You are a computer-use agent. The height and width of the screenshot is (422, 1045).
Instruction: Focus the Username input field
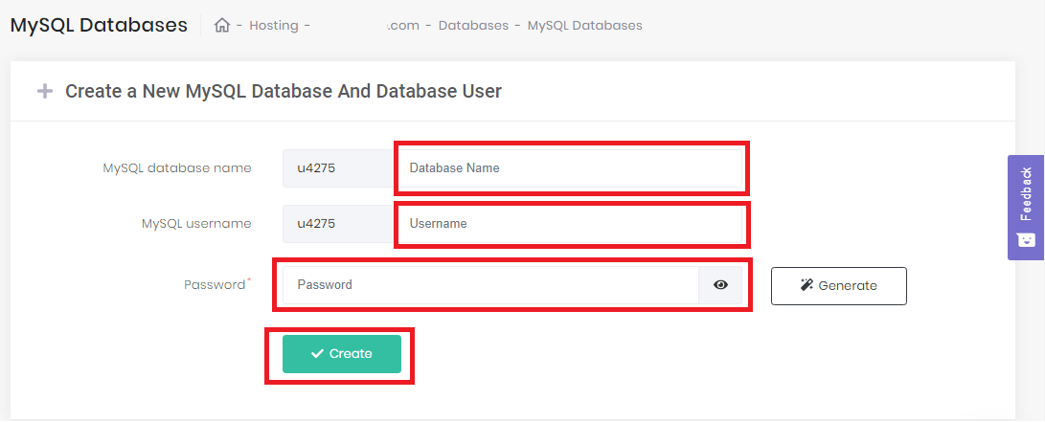570,224
